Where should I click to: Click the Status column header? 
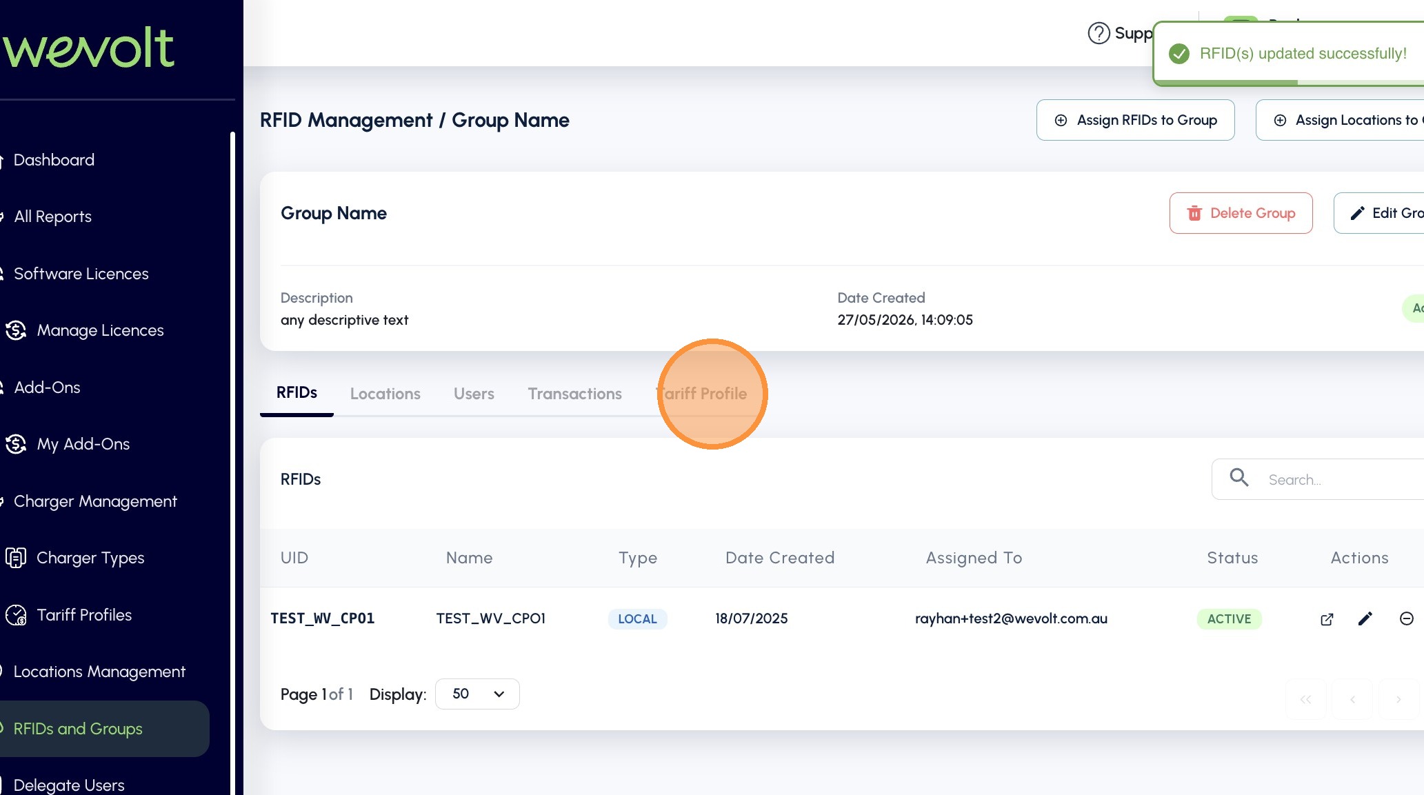point(1232,558)
